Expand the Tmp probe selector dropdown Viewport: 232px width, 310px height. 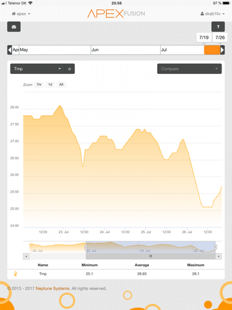click(x=38, y=69)
